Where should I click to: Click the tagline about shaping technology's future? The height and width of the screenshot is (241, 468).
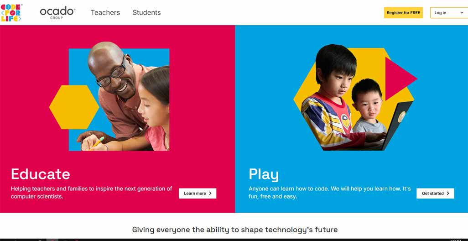coord(235,230)
